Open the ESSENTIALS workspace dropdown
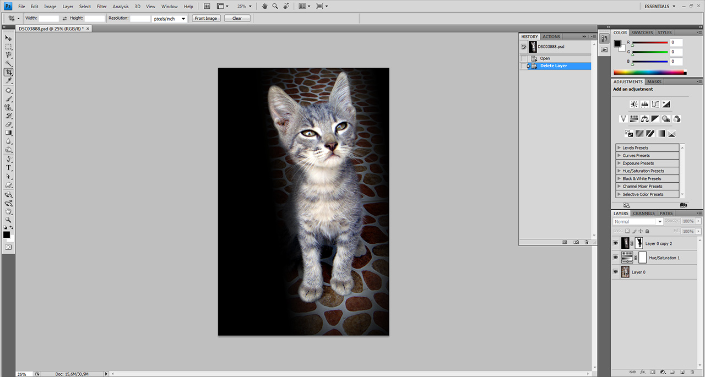 (660, 6)
